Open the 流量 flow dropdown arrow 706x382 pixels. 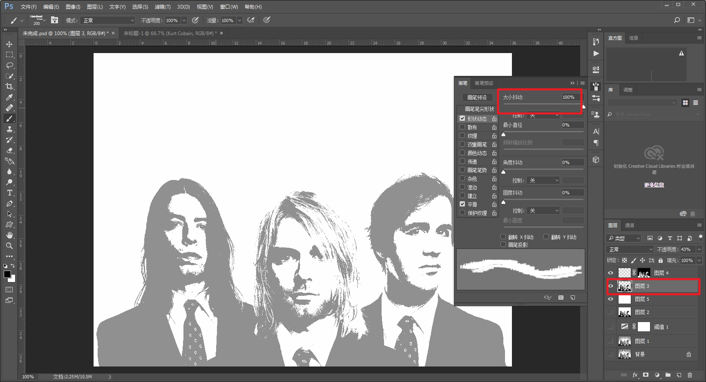tap(239, 20)
